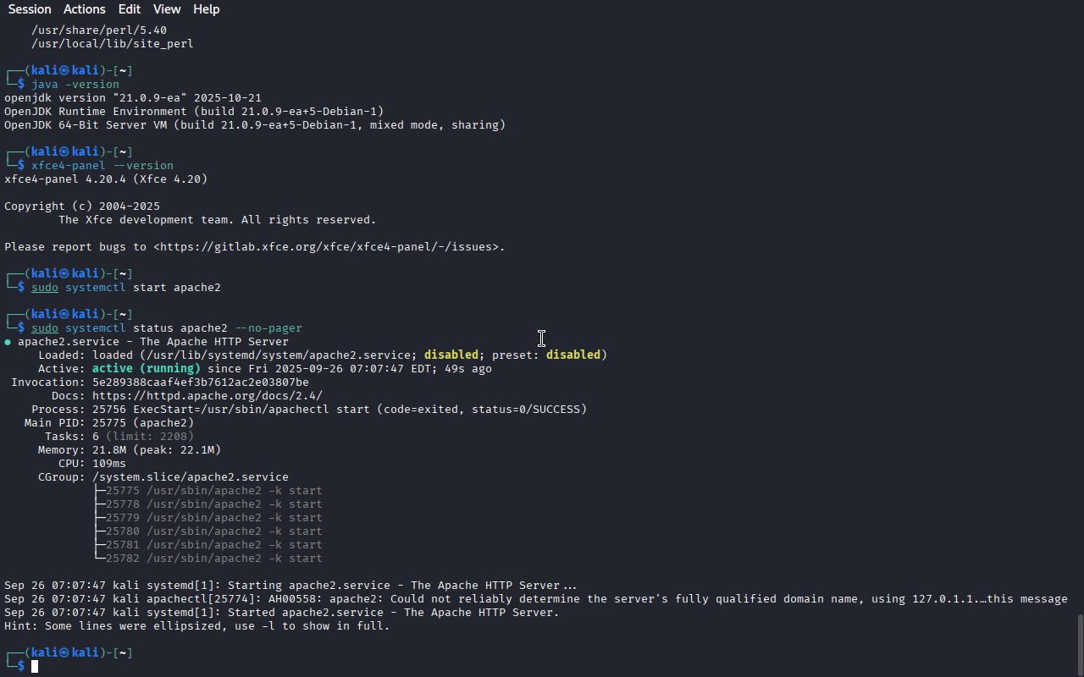Click the '/usr/local/lib/site_perl' path
Viewport: 1084px width, 677px height.
(113, 44)
